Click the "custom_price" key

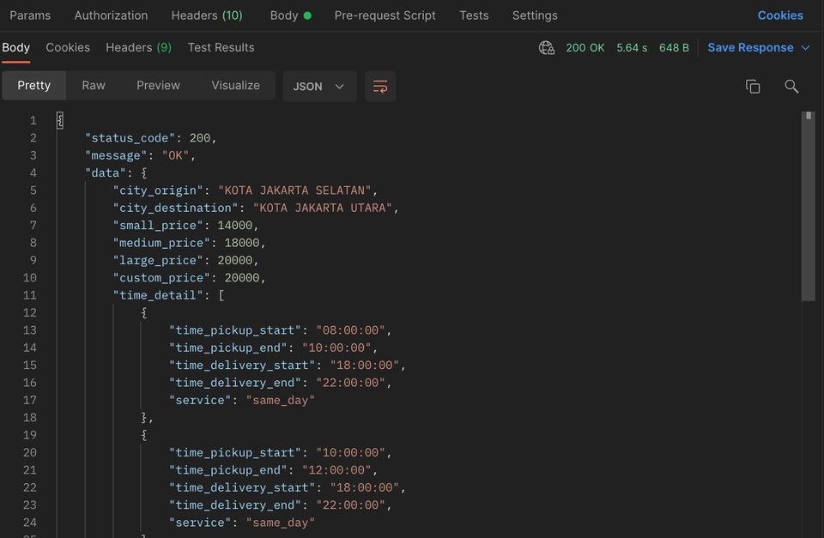(161, 277)
